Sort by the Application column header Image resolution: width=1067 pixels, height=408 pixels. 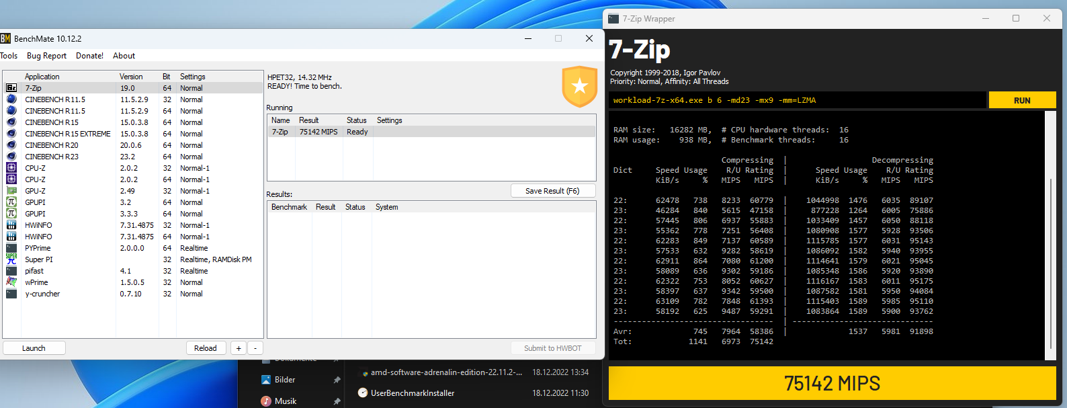[x=42, y=77]
